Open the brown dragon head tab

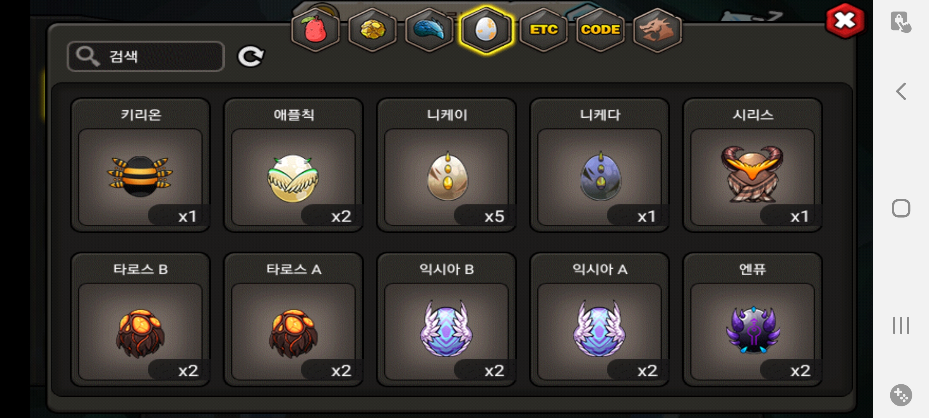click(657, 30)
